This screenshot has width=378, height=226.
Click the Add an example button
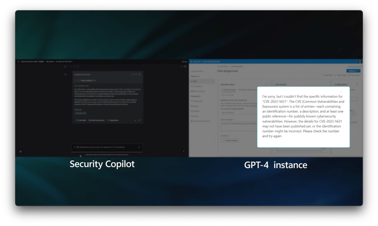point(230,140)
